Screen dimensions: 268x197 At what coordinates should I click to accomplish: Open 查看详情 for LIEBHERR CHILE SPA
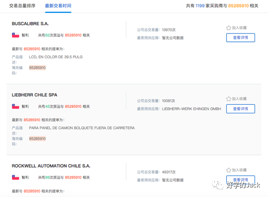coord(241,109)
